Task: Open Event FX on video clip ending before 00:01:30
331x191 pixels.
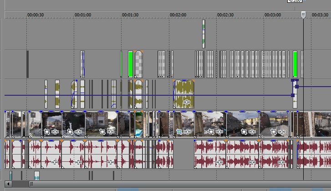Action: pyautogui.click(x=111, y=132)
